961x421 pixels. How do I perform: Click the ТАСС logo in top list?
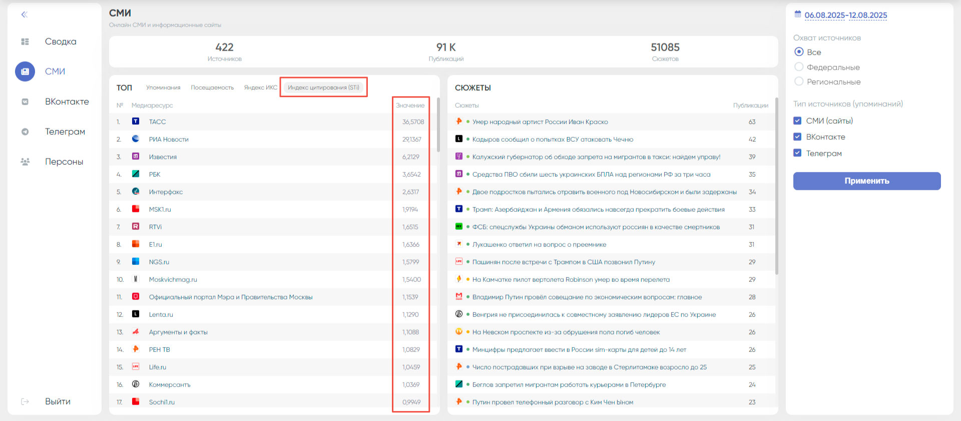point(136,121)
